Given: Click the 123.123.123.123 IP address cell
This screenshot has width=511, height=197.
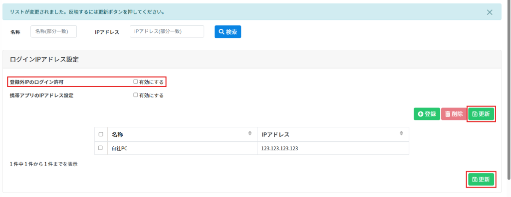Looking at the screenshot, I should (333, 148).
